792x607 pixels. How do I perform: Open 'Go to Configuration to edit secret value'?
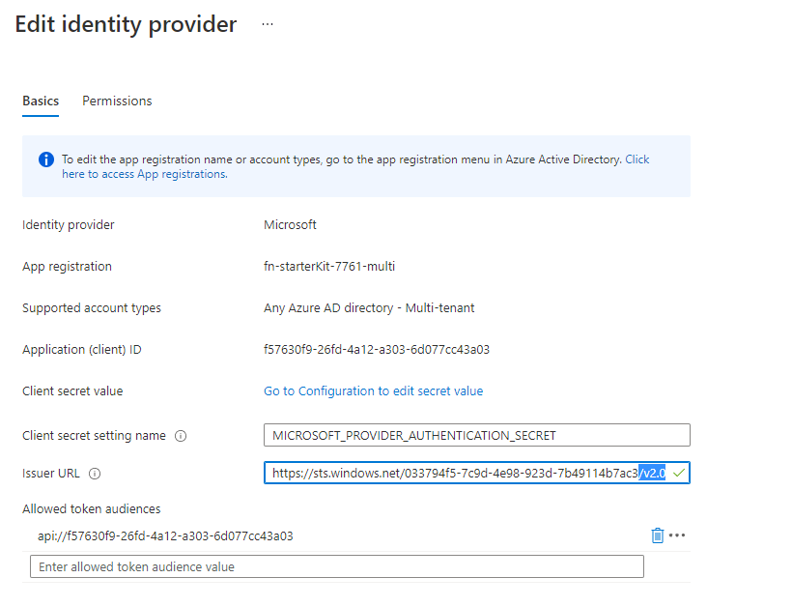(x=373, y=391)
